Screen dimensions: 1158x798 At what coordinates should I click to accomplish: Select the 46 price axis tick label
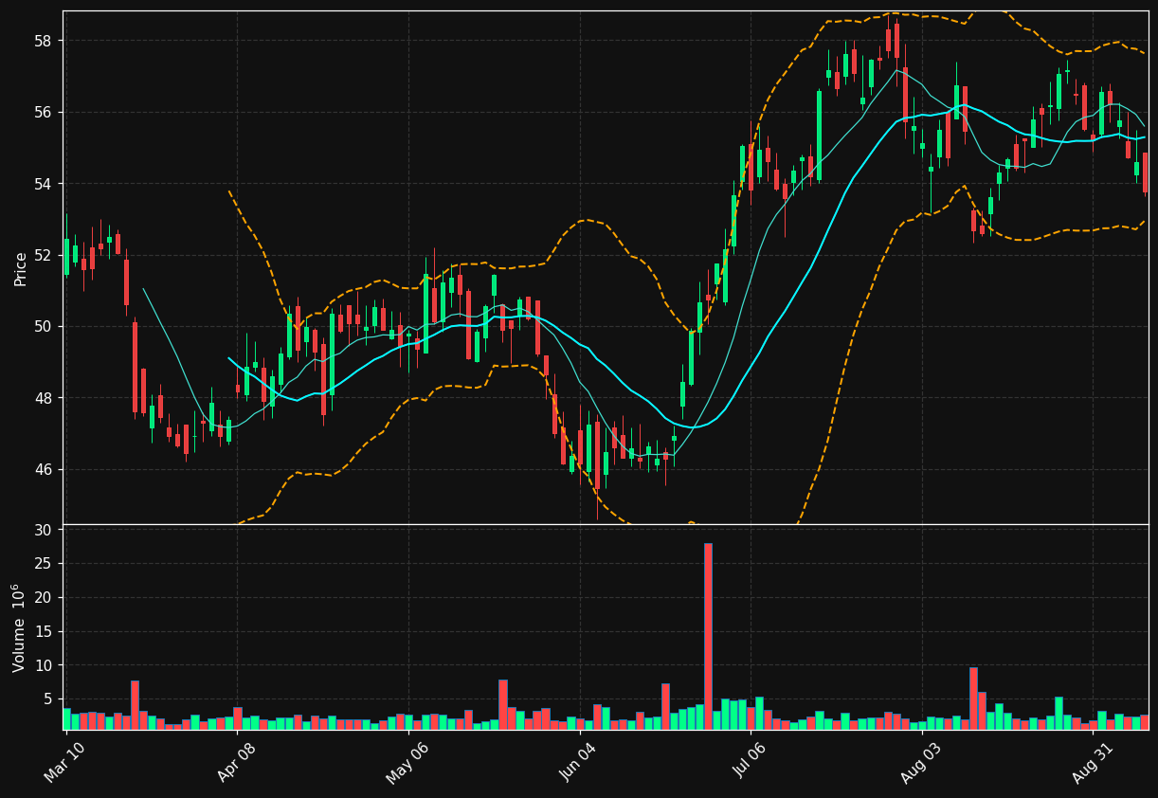pos(45,470)
